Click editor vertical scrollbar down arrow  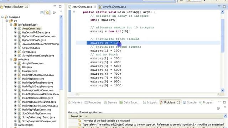pos(222,90)
